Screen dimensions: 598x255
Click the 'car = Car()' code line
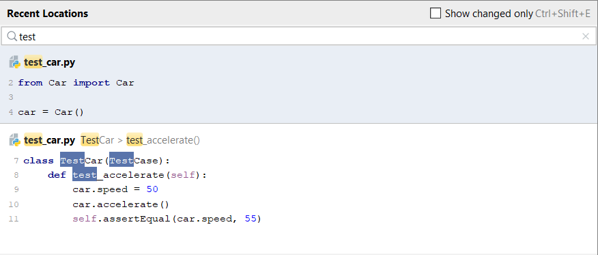(51, 112)
